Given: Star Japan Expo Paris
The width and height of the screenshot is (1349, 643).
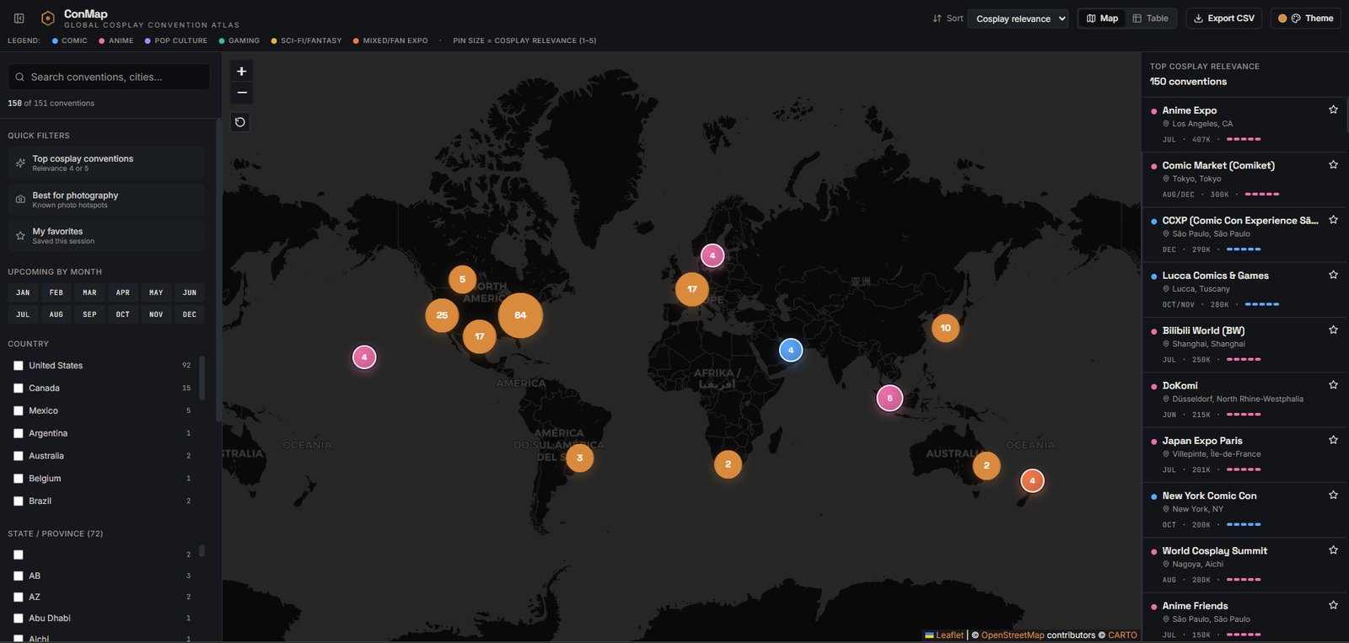Looking at the screenshot, I should tap(1333, 440).
